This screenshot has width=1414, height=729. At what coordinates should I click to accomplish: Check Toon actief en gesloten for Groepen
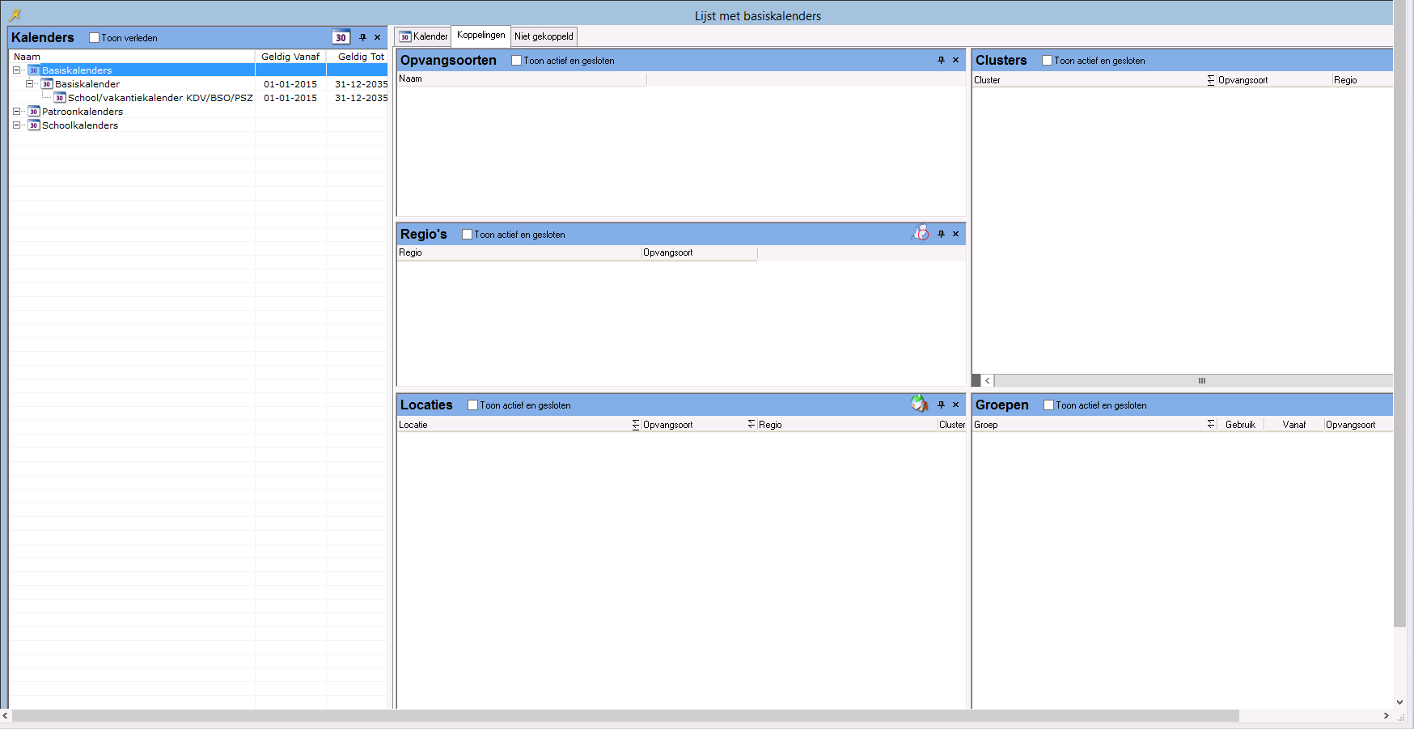[1048, 405]
